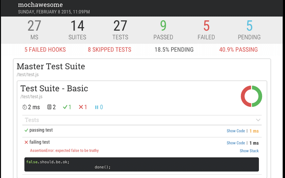
Task: Click the blue pending pause icon
Action: coord(96,107)
